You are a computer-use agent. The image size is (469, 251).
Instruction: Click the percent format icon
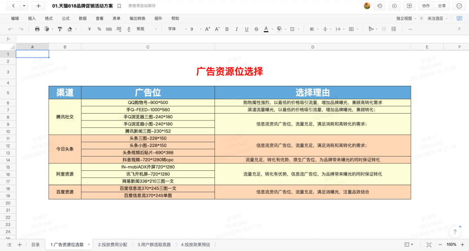pyautogui.click(x=99, y=29)
